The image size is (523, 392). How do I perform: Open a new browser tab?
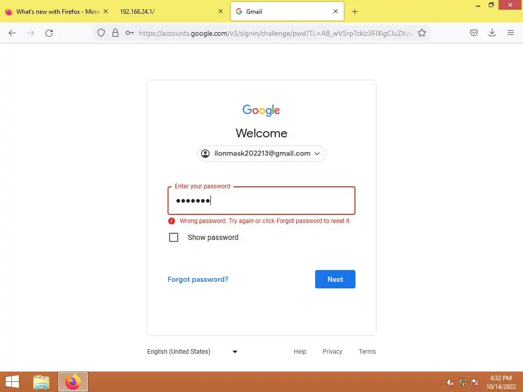pos(355,12)
